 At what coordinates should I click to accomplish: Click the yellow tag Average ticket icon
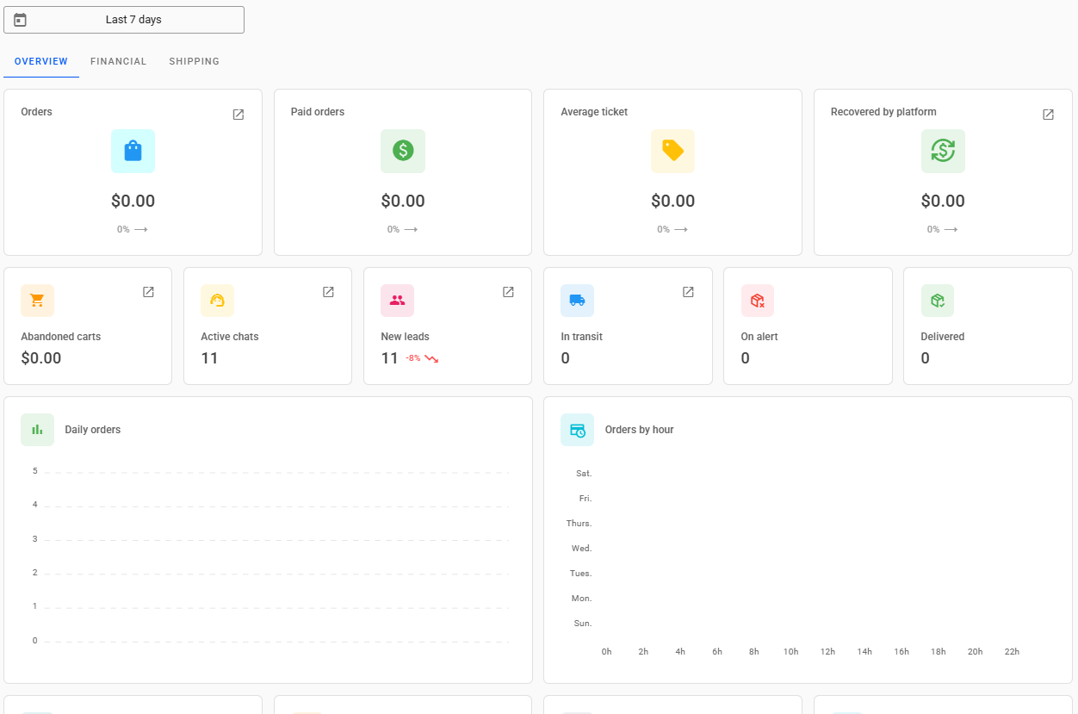pos(672,151)
